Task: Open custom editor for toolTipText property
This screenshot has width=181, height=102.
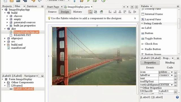Action: (x=175, y=82)
